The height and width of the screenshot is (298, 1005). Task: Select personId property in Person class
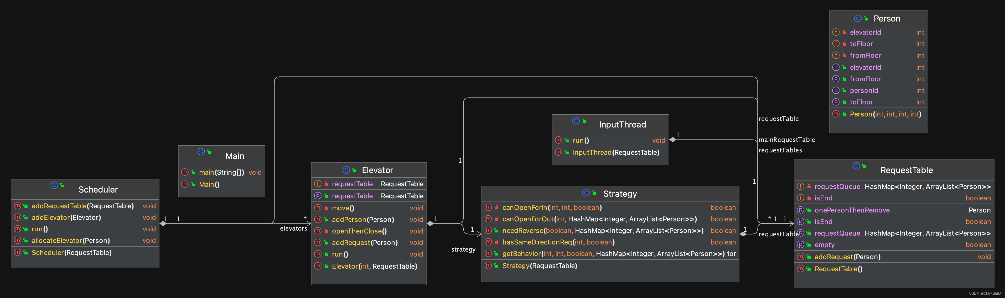(x=864, y=91)
